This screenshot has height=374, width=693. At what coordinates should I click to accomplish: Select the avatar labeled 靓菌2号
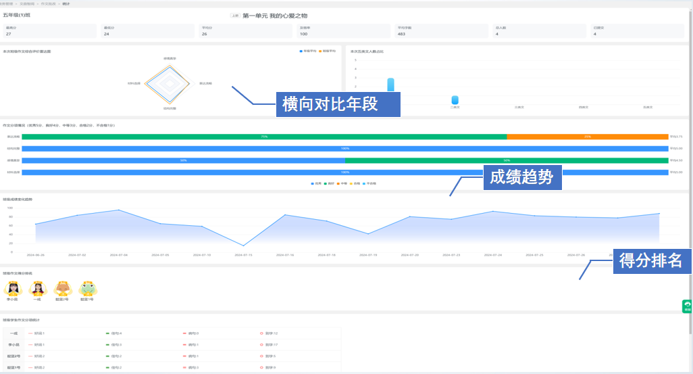click(63, 289)
